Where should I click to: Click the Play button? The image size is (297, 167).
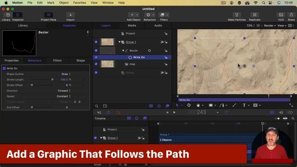(x=174, y=112)
